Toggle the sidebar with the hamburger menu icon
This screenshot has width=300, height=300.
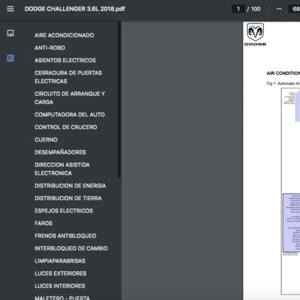pos(10,9)
